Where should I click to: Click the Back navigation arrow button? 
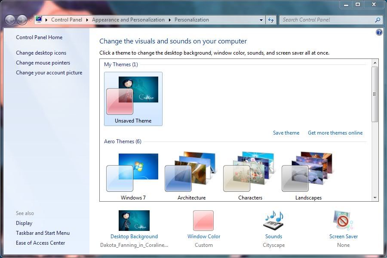coord(10,20)
